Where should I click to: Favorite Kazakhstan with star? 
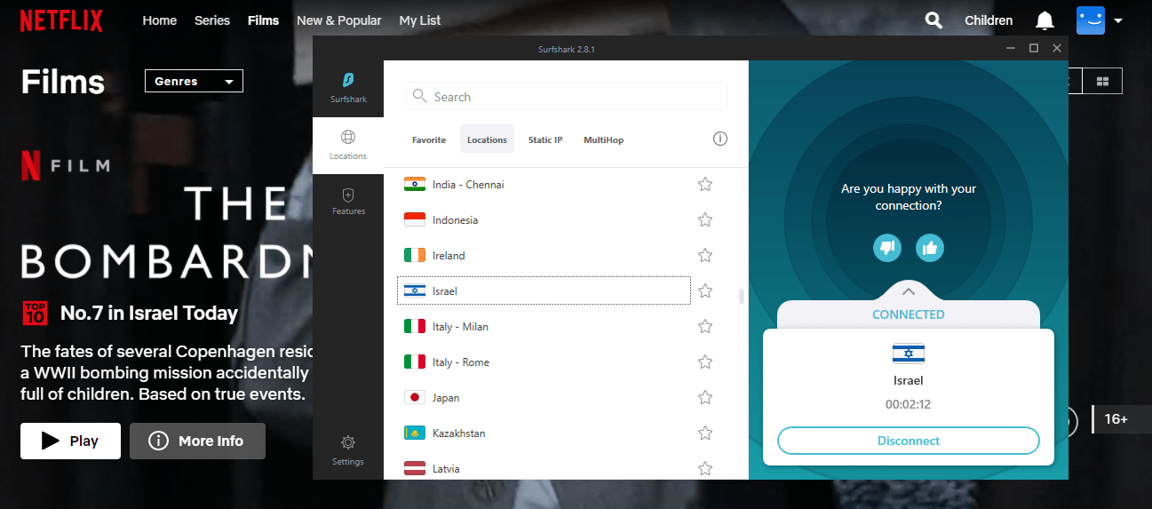(x=705, y=433)
